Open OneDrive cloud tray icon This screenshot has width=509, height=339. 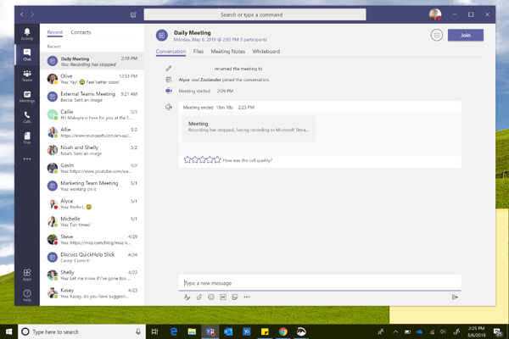click(420, 331)
